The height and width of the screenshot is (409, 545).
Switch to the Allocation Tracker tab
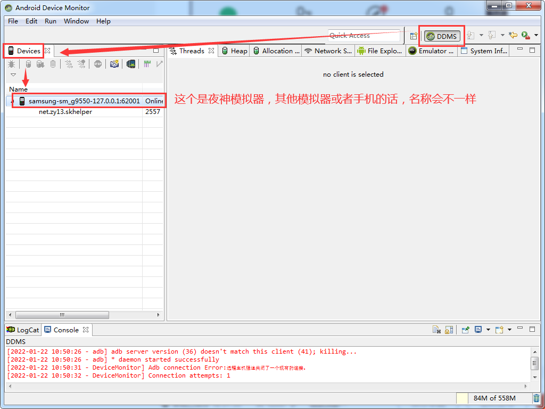[277, 51]
